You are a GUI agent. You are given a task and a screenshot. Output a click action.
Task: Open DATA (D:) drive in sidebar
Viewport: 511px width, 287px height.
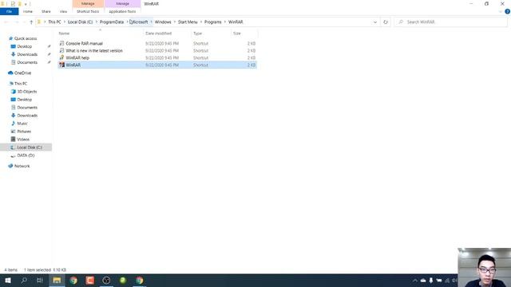coord(26,155)
